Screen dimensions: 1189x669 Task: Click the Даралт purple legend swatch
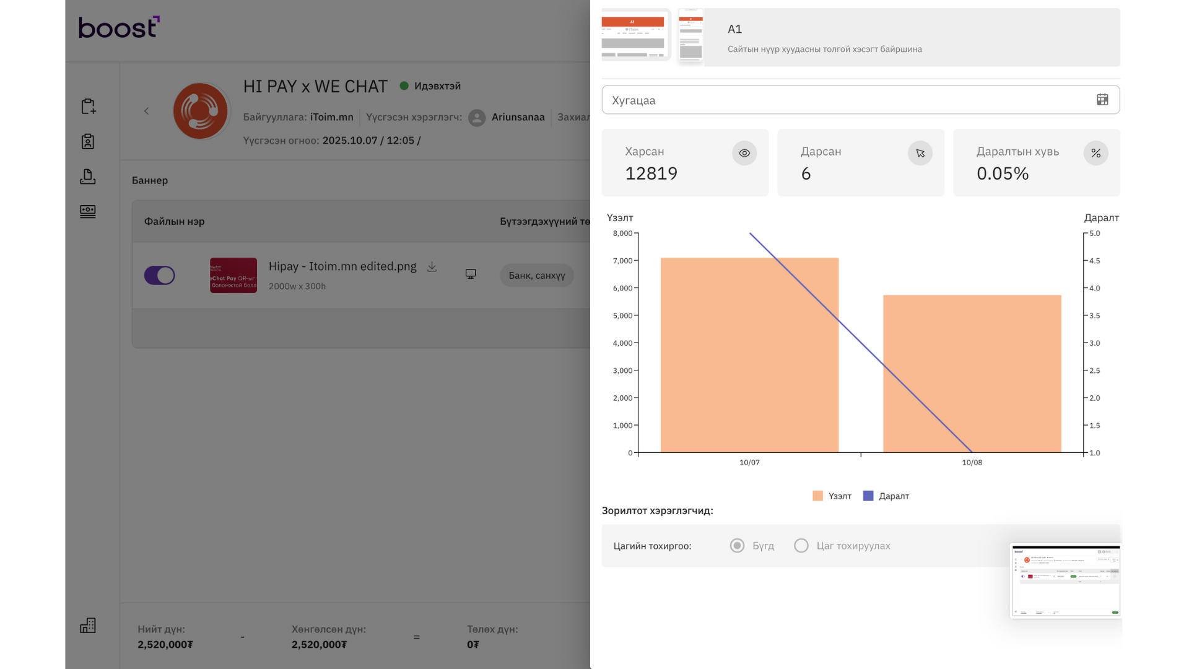[868, 496]
